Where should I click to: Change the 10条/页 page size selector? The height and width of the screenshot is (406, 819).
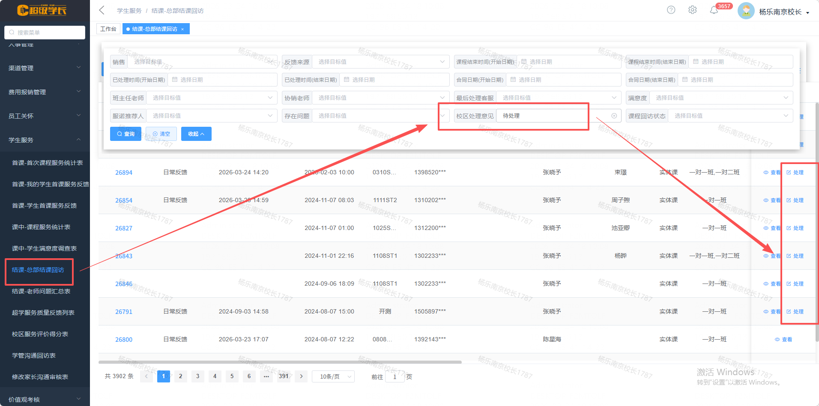click(x=333, y=376)
